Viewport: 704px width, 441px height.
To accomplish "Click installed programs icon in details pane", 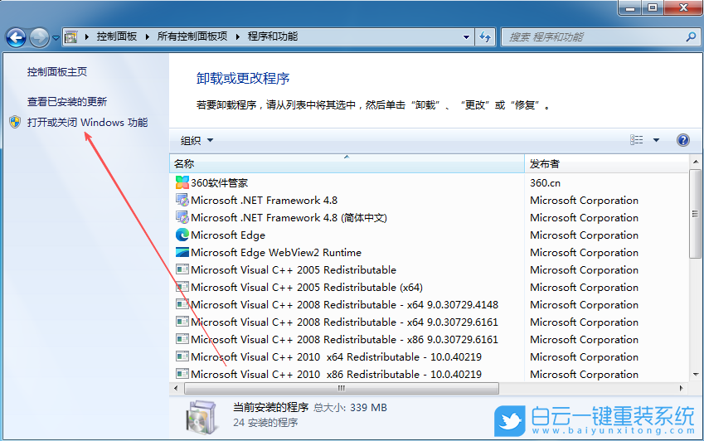I will pos(201,418).
